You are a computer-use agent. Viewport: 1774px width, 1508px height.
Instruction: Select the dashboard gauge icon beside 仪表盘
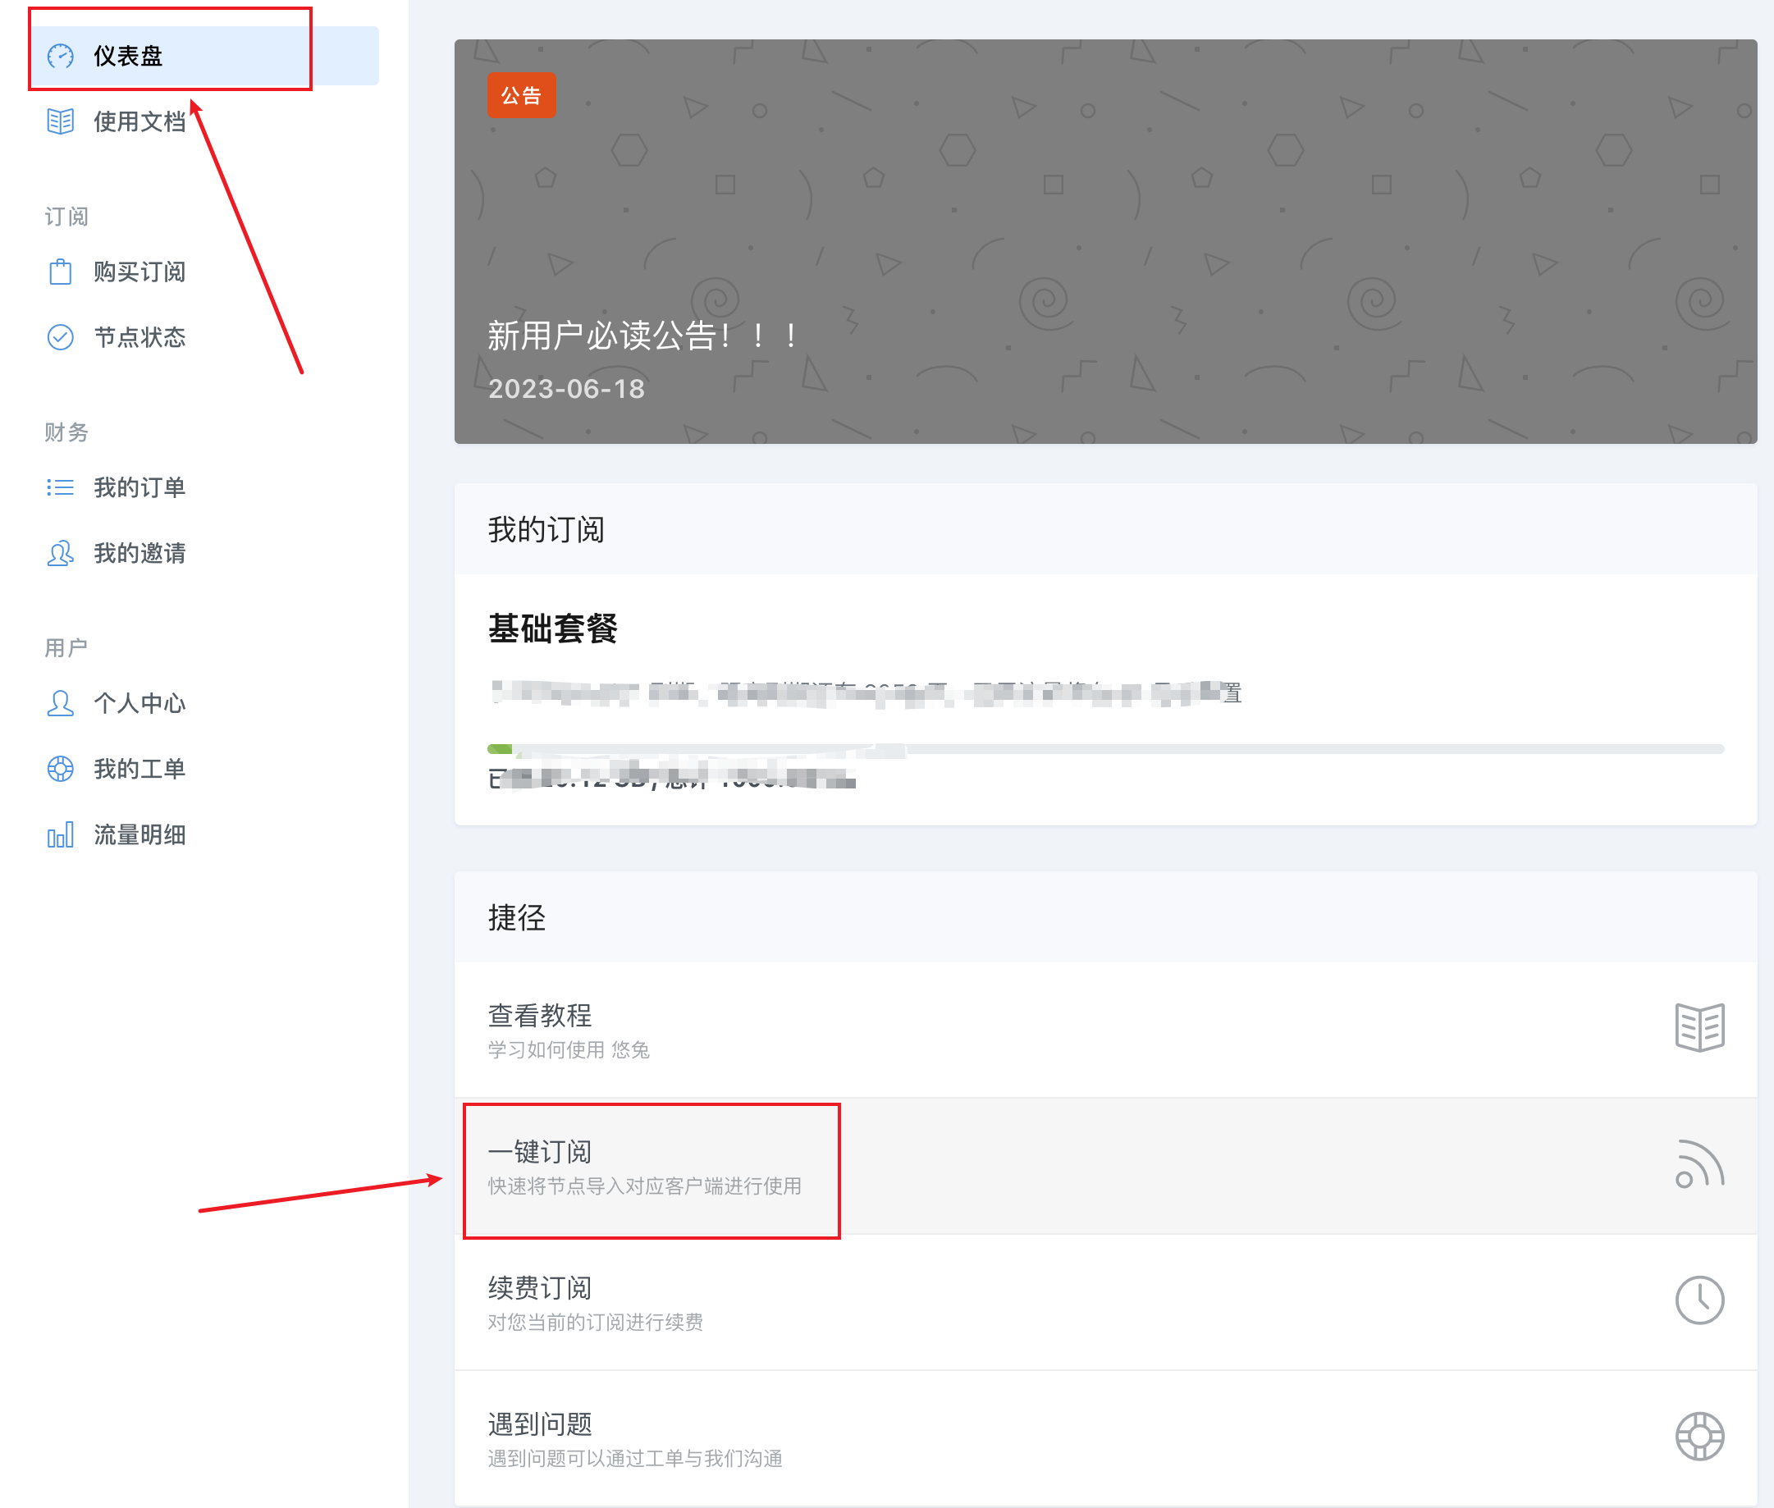[60, 55]
